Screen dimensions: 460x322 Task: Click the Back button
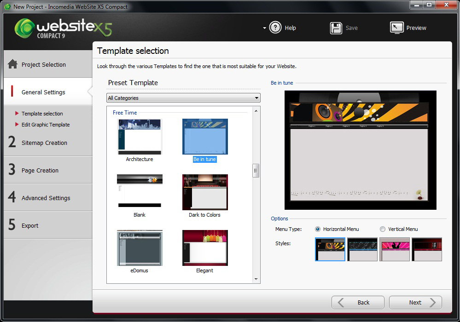(358, 302)
